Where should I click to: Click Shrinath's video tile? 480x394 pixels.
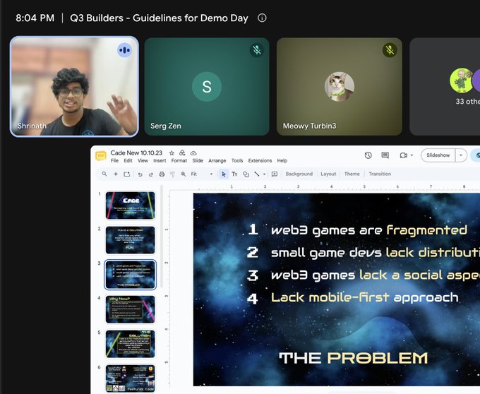[x=74, y=86]
